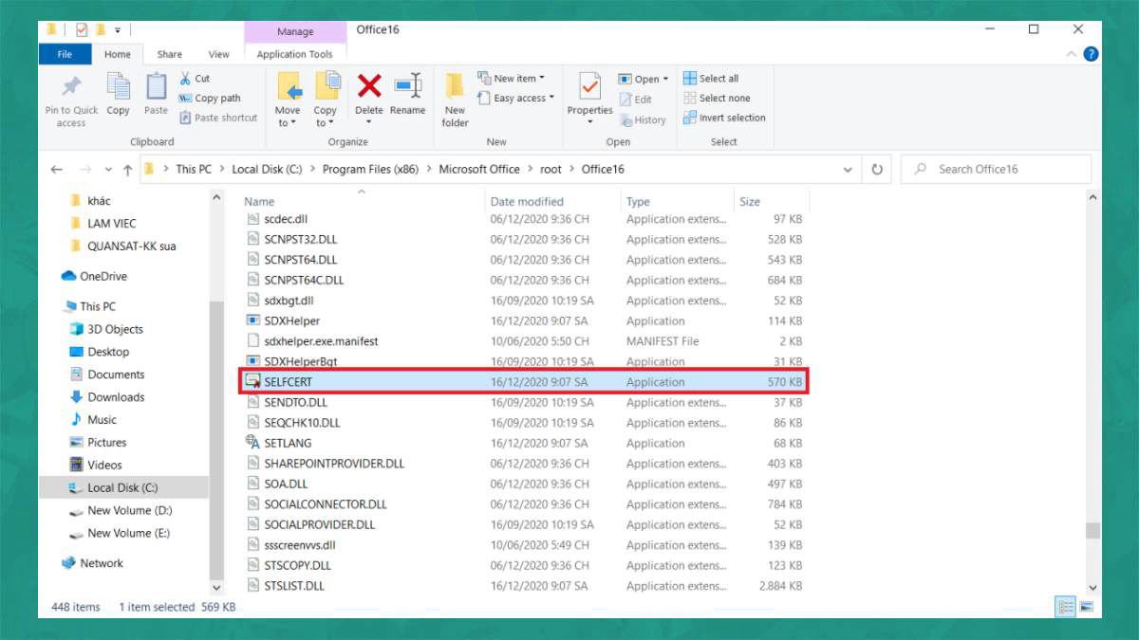Viewport: 1139px width, 640px height.
Task: Click the file list vertical scrollbar thumb
Action: coord(1092,531)
